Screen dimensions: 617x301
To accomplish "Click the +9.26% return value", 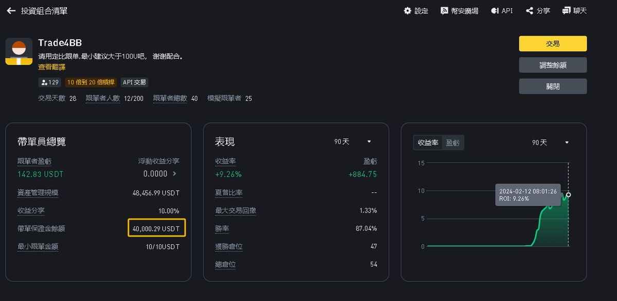I will (x=228, y=174).
